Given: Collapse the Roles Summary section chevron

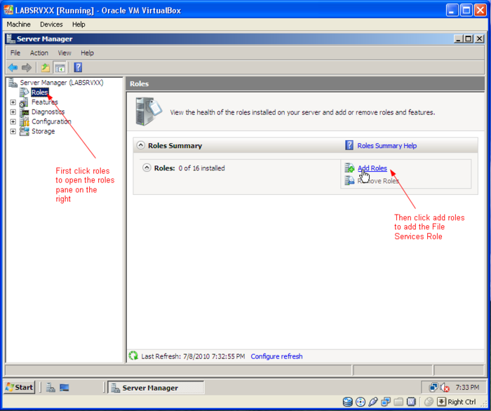Looking at the screenshot, I should (141, 146).
